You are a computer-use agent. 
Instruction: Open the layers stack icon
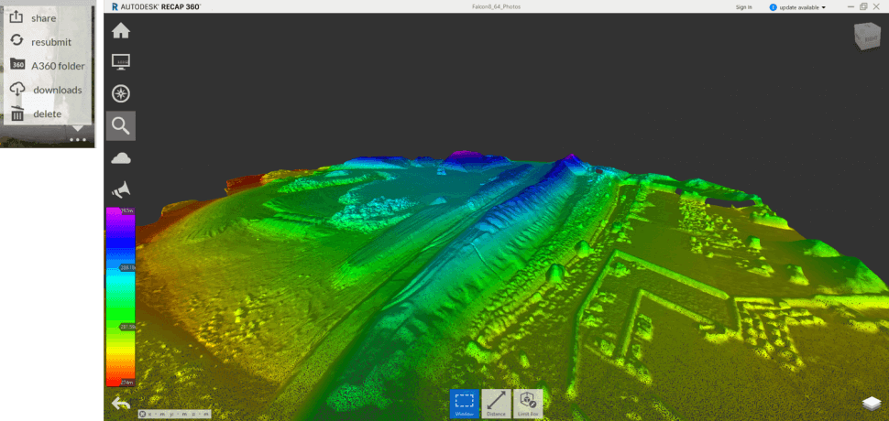pyautogui.click(x=872, y=404)
